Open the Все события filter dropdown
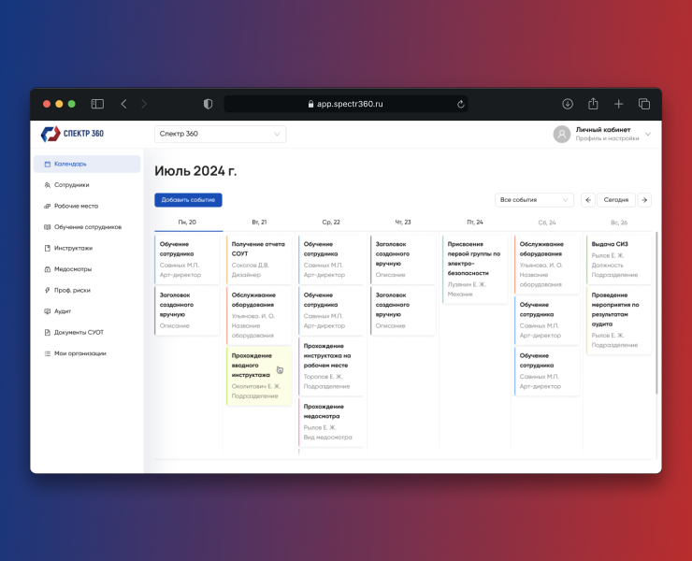692x561 pixels. point(534,200)
